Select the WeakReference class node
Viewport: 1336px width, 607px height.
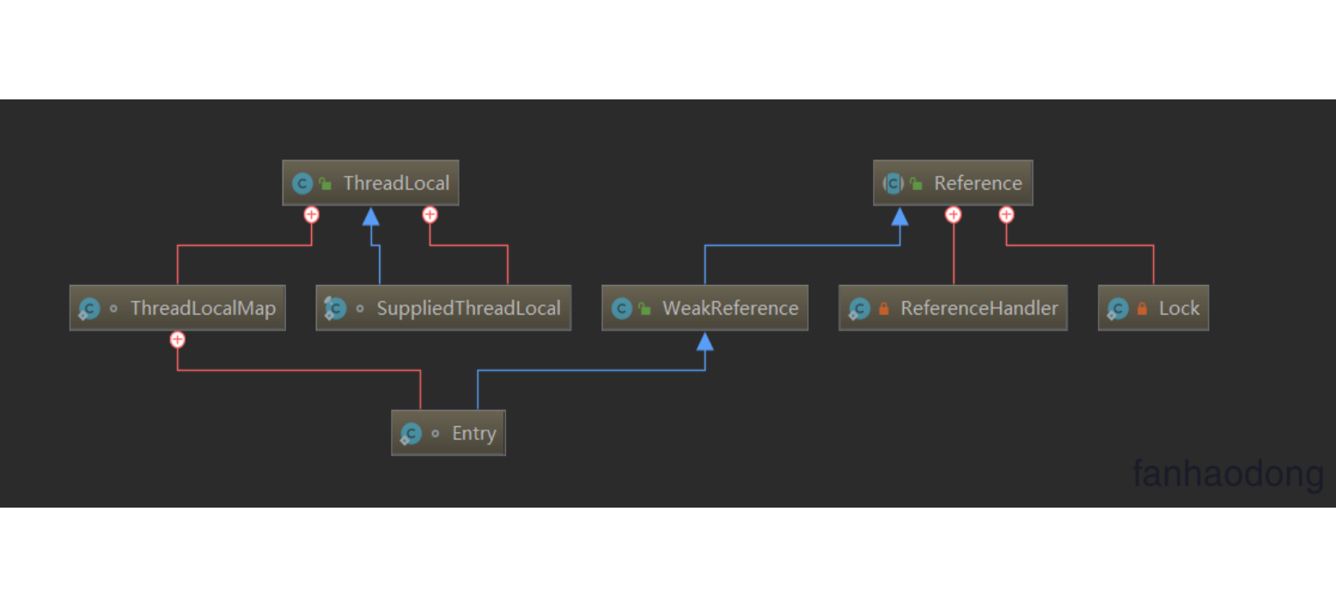coord(705,308)
